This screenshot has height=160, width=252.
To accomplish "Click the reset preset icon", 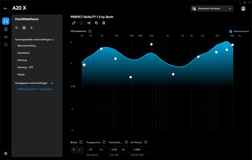I will point(81,23).
